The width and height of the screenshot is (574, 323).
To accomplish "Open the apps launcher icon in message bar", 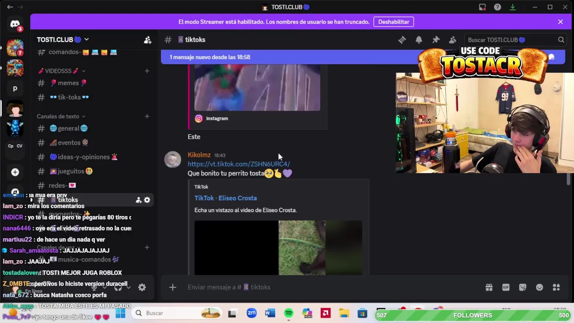I will (557, 288).
